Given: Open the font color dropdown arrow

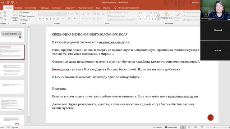Looking at the screenshot, I should (x=77, y=19).
